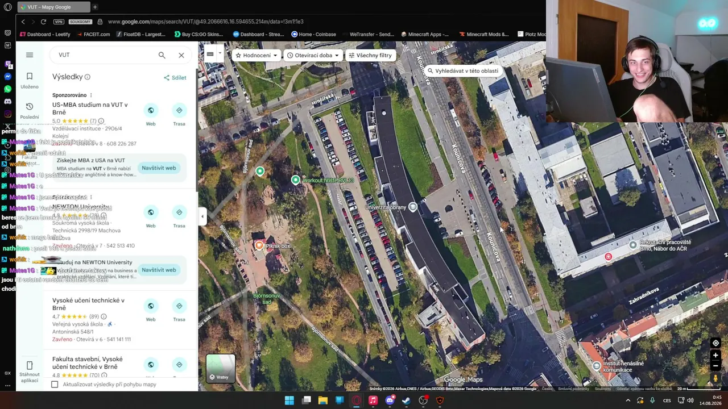Open Web for US-MBA studium listing
Image resolution: width=728 pixels, height=409 pixels.
pos(151,115)
